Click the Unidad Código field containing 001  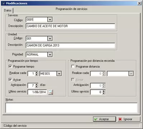pyautogui.click(x=37, y=39)
